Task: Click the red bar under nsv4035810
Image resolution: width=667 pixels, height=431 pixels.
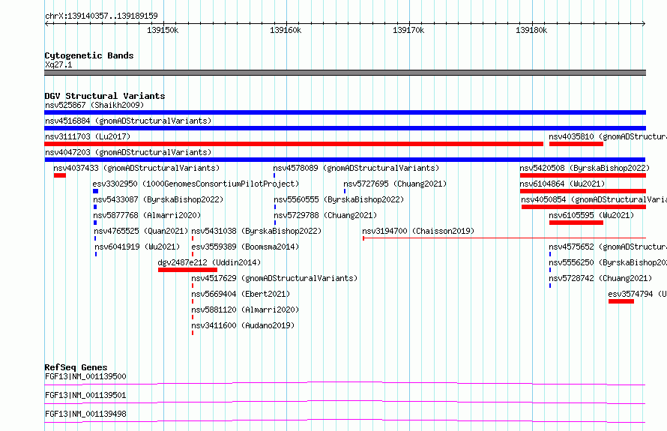Action: coord(576,144)
